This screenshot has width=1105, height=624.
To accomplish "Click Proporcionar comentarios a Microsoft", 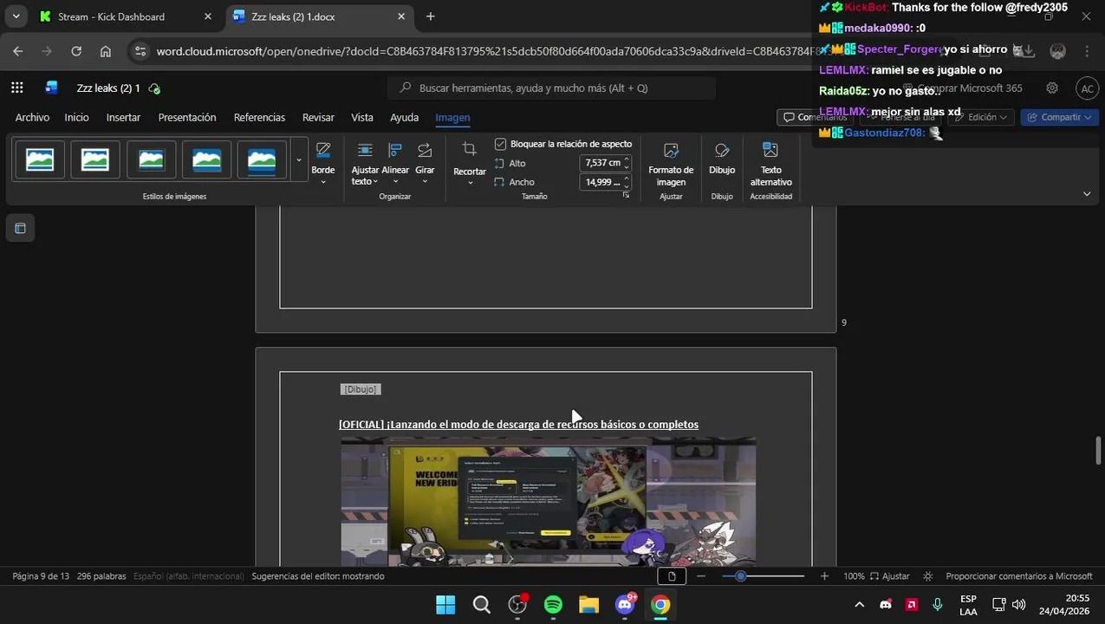I will coord(1018,576).
